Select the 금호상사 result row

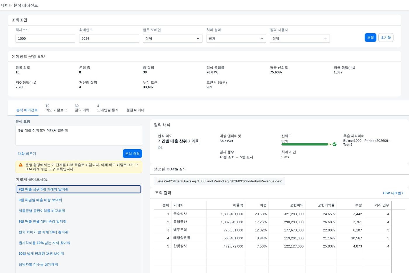coord(279,214)
